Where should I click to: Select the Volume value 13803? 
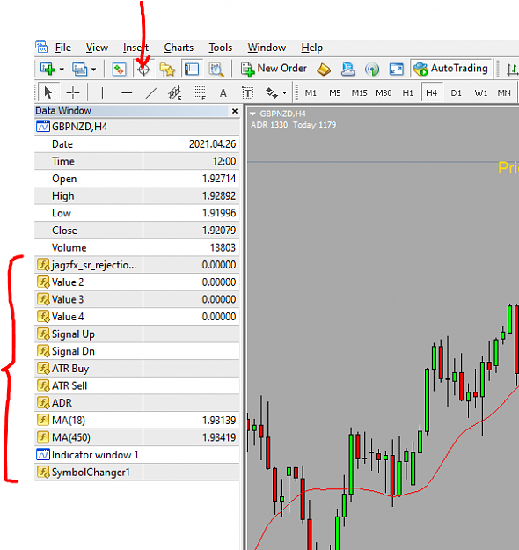click(223, 247)
